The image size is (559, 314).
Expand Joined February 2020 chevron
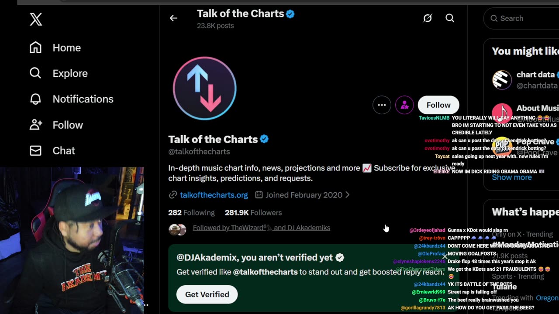click(347, 195)
